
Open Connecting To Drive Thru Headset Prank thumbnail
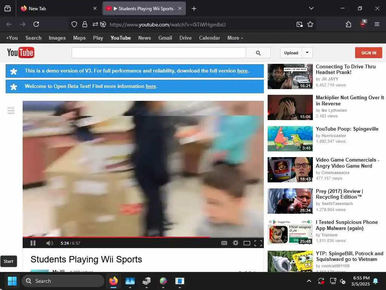[x=290, y=76]
